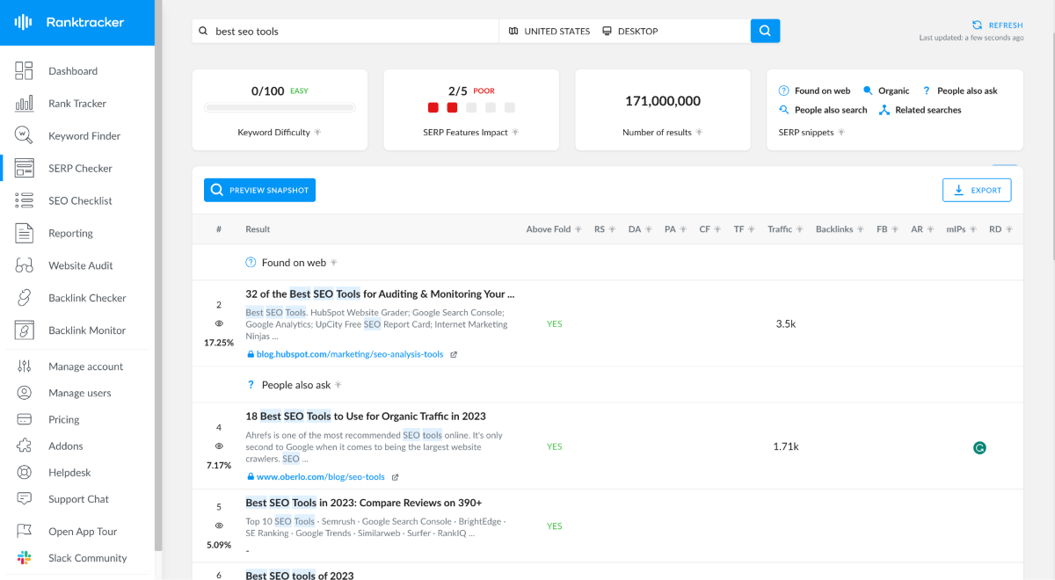The image size is (1055, 580).
Task: Click the green Grammarly icon on the oberlo row
Action: tap(979, 448)
